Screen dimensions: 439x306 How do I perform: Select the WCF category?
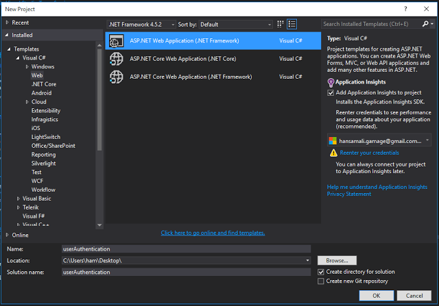[x=37, y=181]
